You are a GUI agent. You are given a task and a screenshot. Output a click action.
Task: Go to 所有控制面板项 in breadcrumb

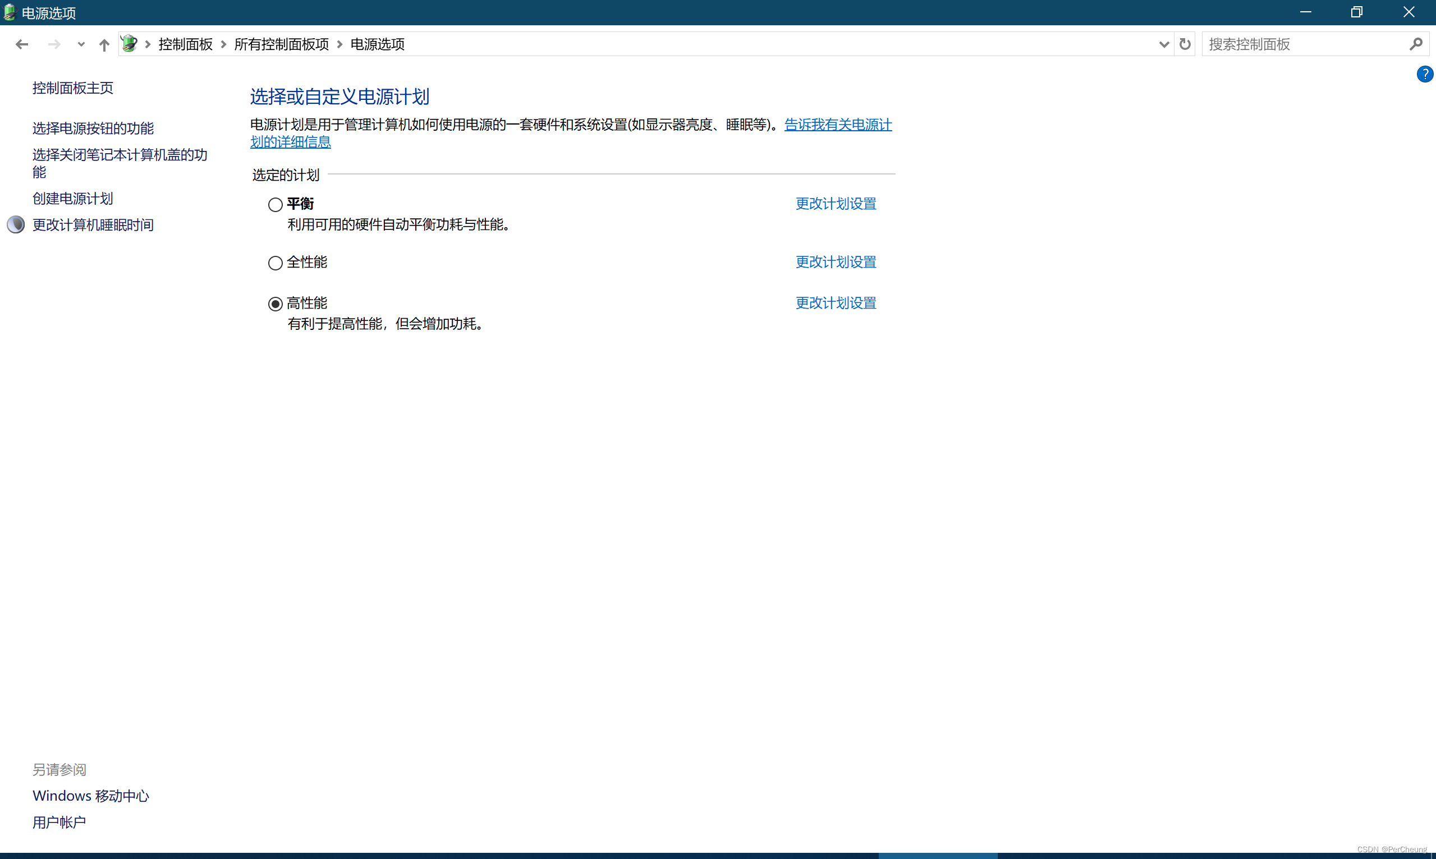click(281, 44)
